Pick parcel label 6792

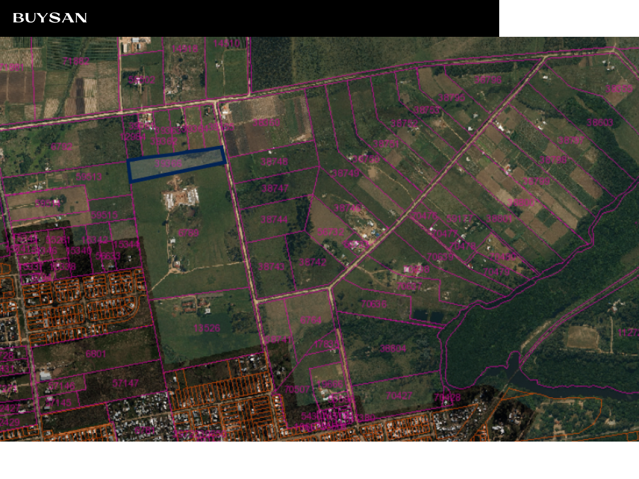[x=62, y=147]
